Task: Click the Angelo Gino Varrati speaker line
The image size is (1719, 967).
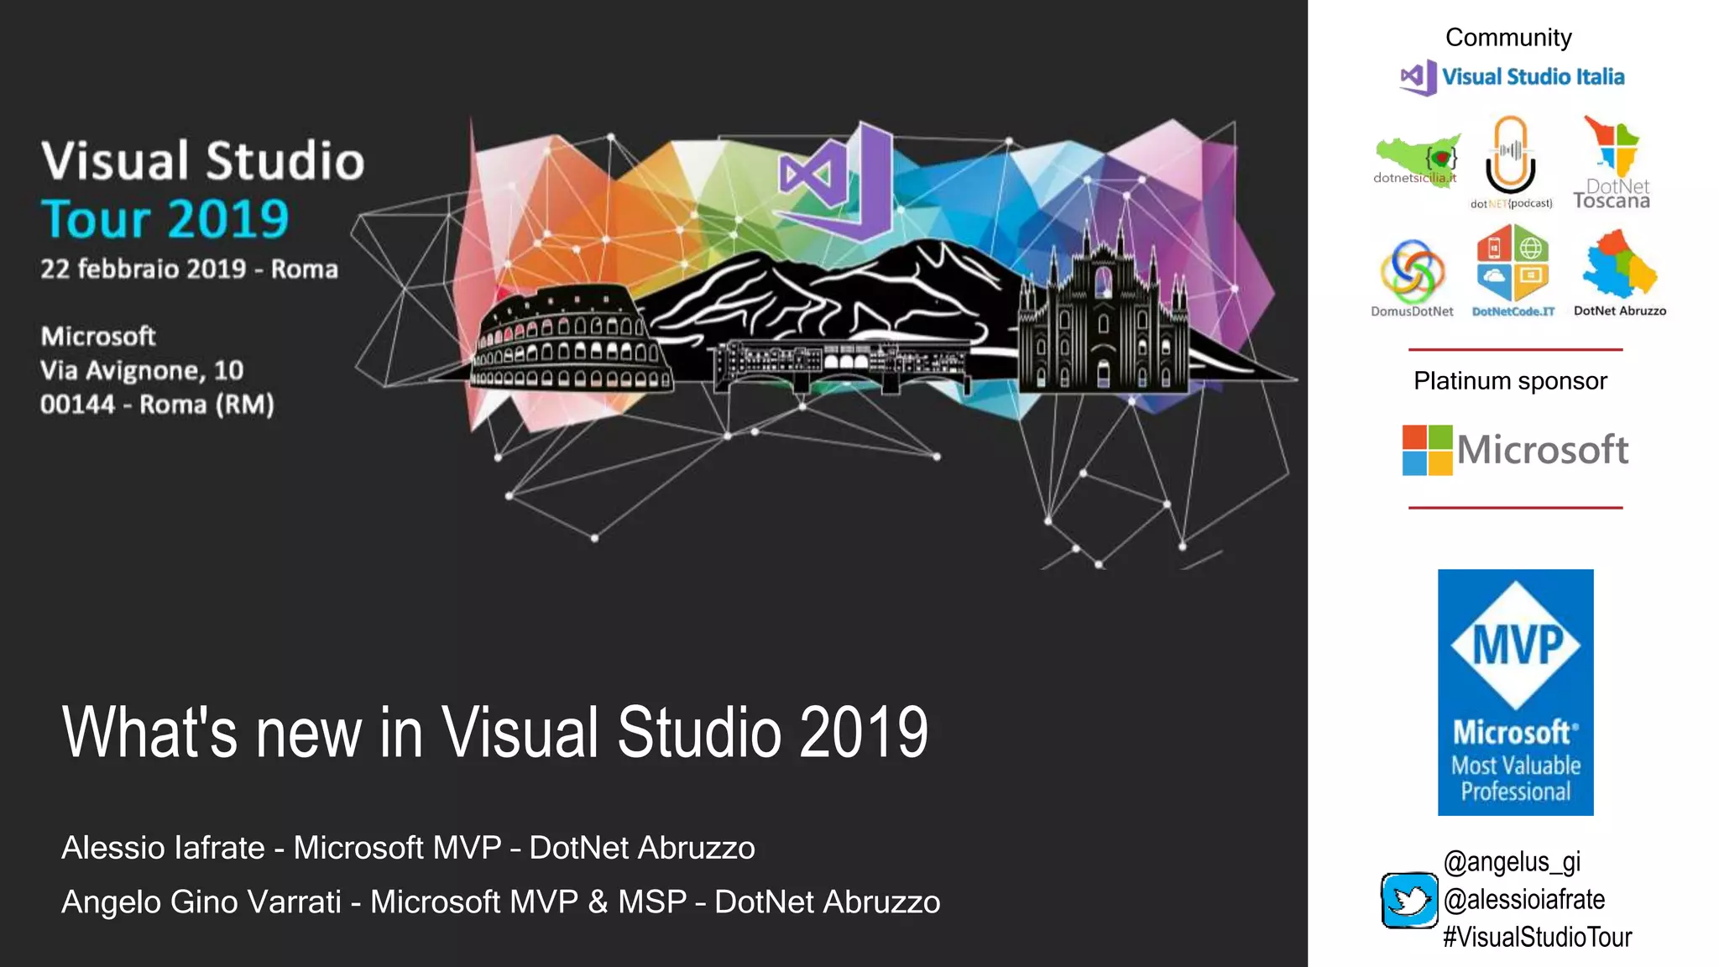Action: pos(501,902)
